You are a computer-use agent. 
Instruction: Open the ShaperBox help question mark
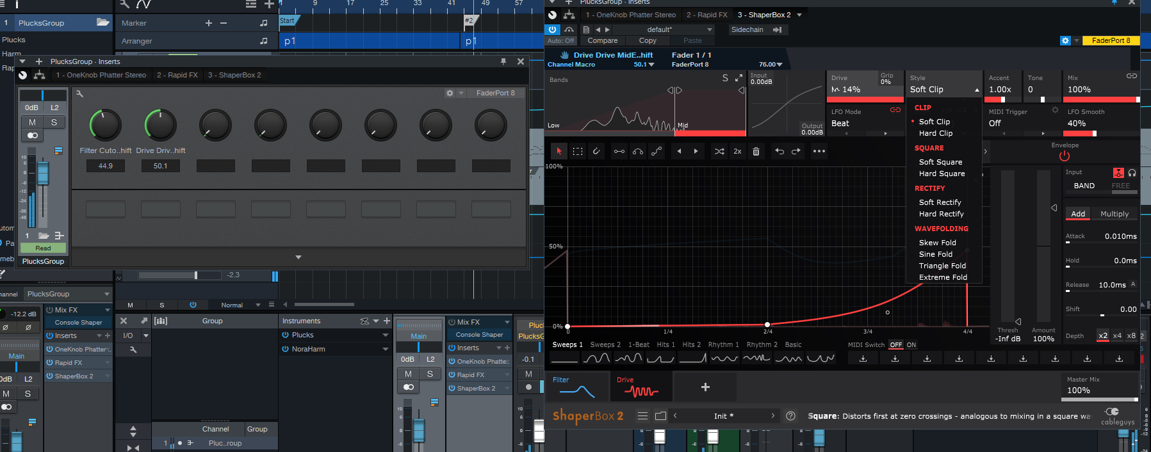790,416
